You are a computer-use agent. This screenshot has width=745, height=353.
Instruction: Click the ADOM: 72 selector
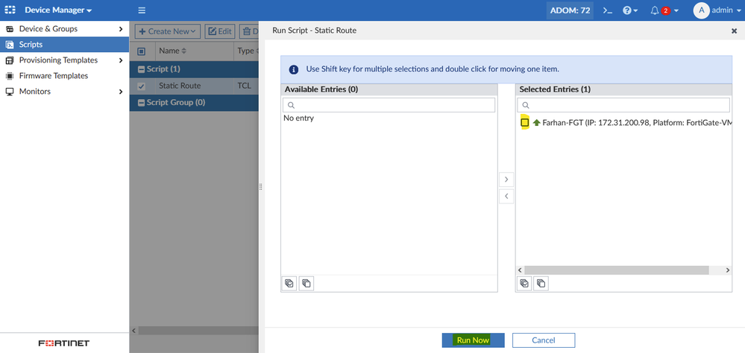570,10
